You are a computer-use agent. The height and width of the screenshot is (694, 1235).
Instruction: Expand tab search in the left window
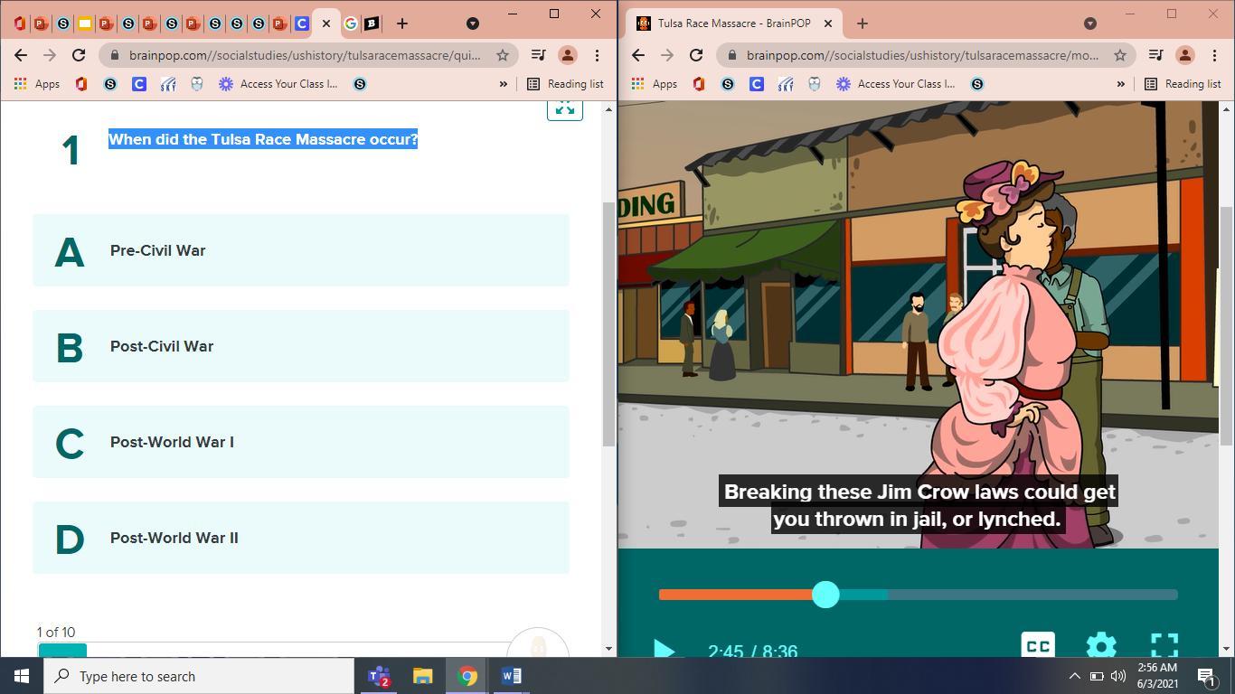click(x=472, y=23)
